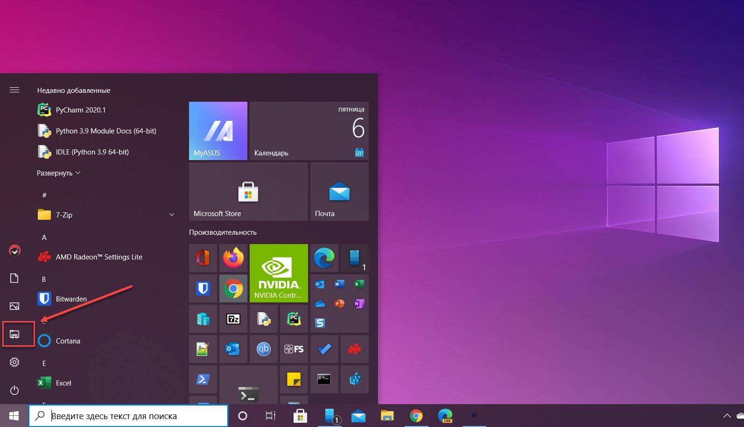Launch the Firefox tile
Image resolution: width=744 pixels, height=427 pixels.
pos(233,258)
